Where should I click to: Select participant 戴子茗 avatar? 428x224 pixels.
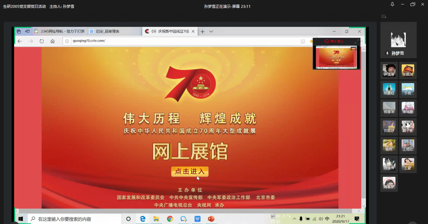(408, 127)
